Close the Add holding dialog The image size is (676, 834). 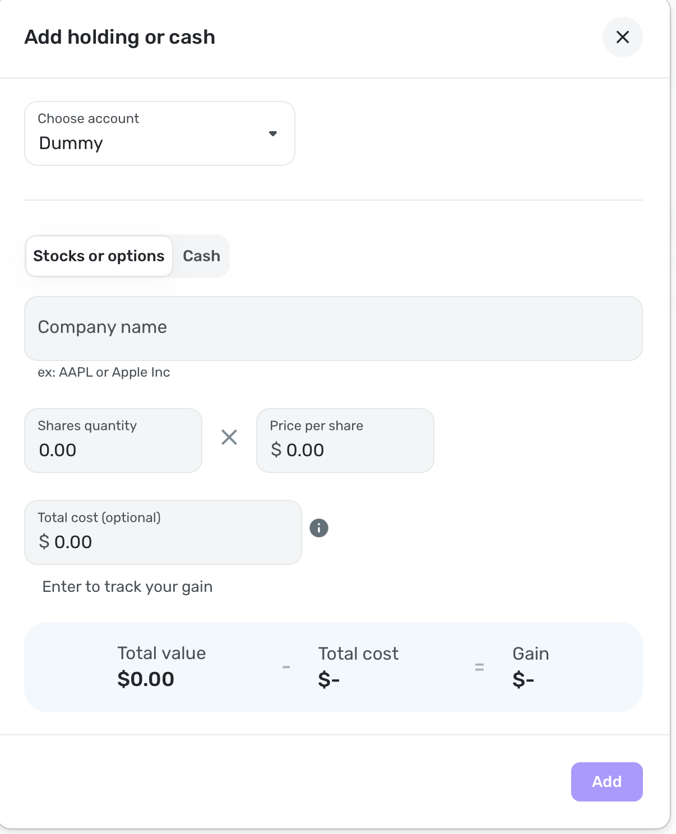tap(622, 37)
